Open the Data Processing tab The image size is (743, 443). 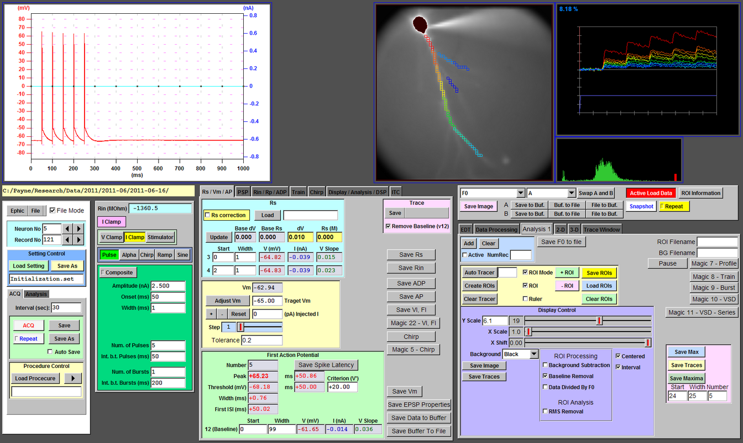(x=496, y=229)
